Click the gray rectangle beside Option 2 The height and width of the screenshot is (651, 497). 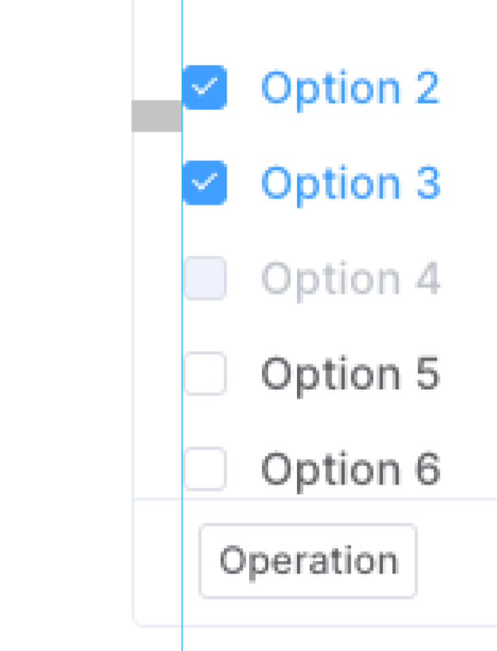coord(156,115)
